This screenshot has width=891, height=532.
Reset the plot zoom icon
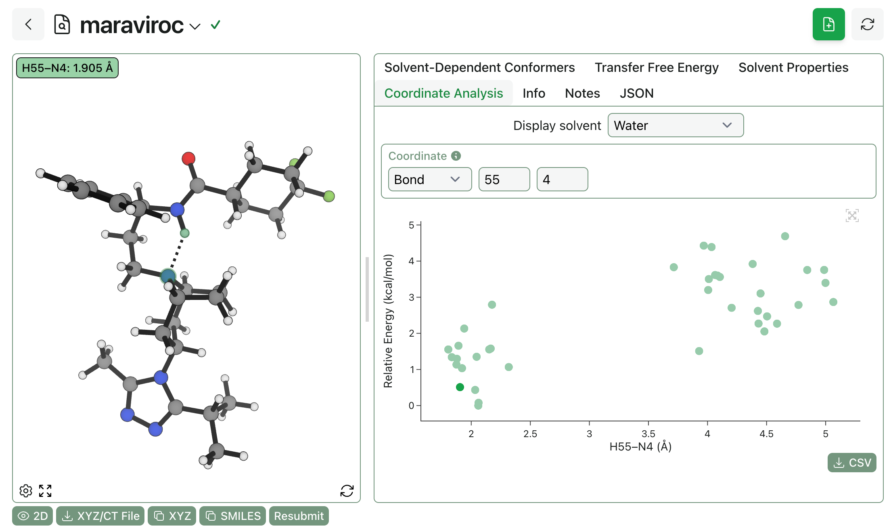[x=852, y=216]
